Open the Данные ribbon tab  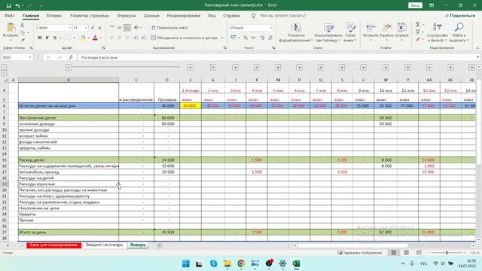point(151,15)
